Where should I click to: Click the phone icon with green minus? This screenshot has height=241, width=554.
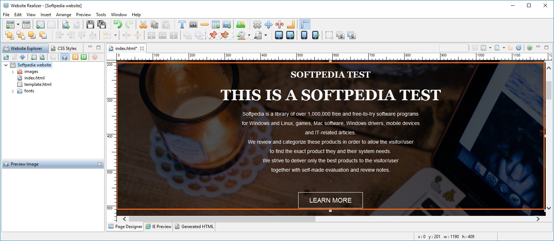tap(315, 35)
